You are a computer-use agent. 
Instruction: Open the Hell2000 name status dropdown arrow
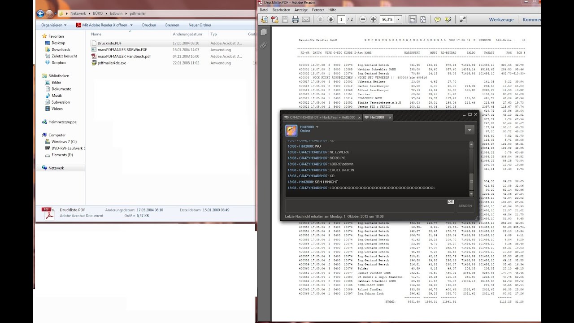point(317,127)
